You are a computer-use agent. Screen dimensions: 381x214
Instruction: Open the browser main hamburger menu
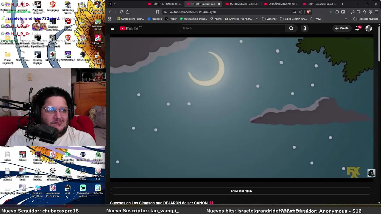coord(376,12)
